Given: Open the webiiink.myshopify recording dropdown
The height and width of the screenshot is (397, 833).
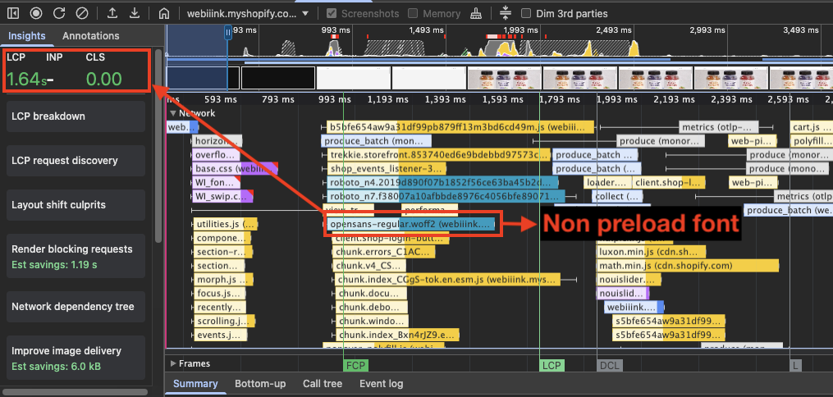Looking at the screenshot, I should tap(248, 14).
